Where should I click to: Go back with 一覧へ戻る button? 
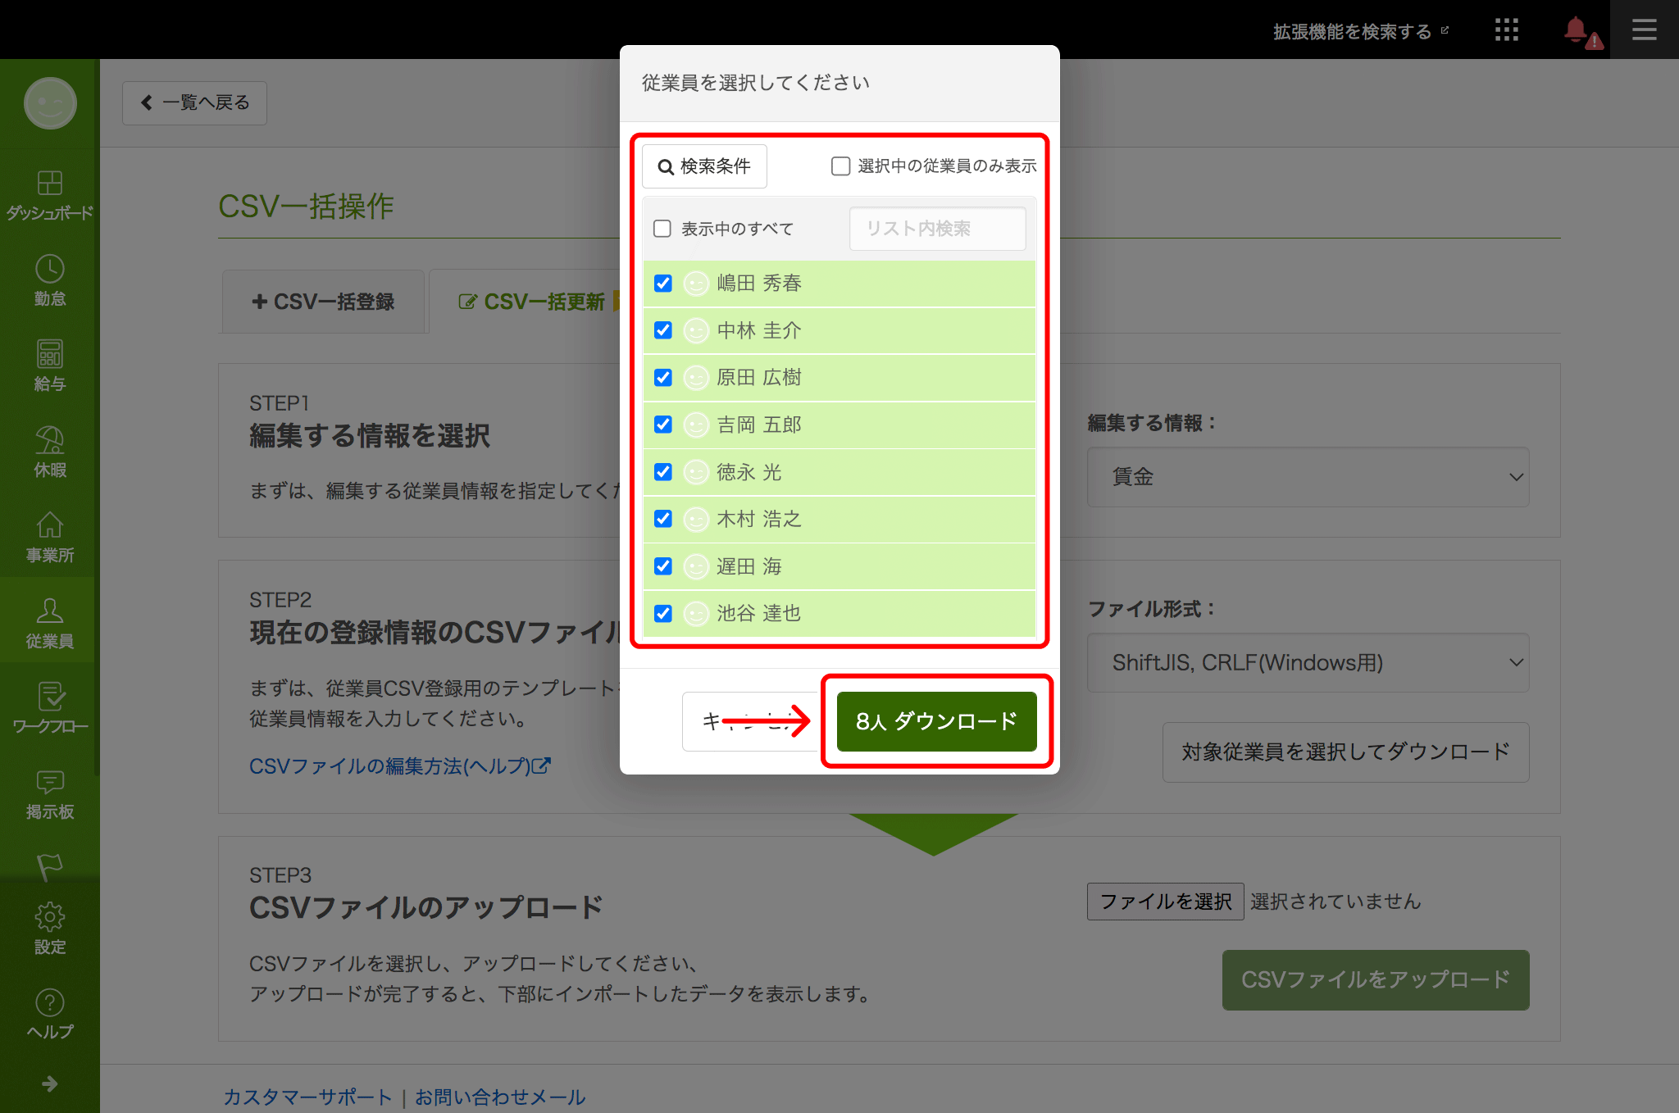click(x=194, y=103)
